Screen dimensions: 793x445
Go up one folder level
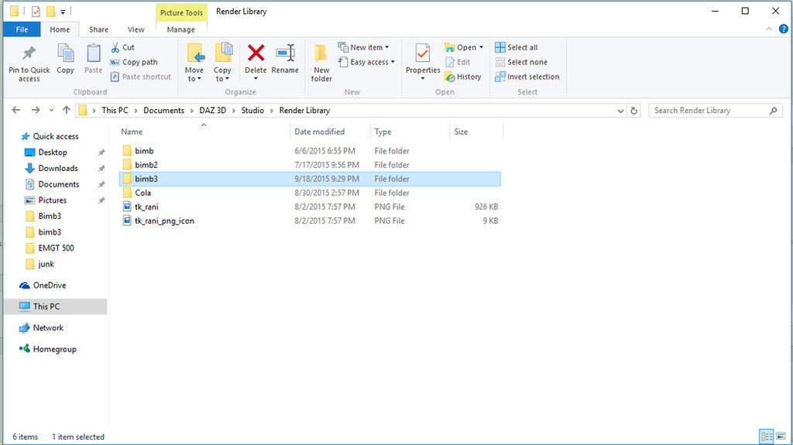tap(67, 110)
